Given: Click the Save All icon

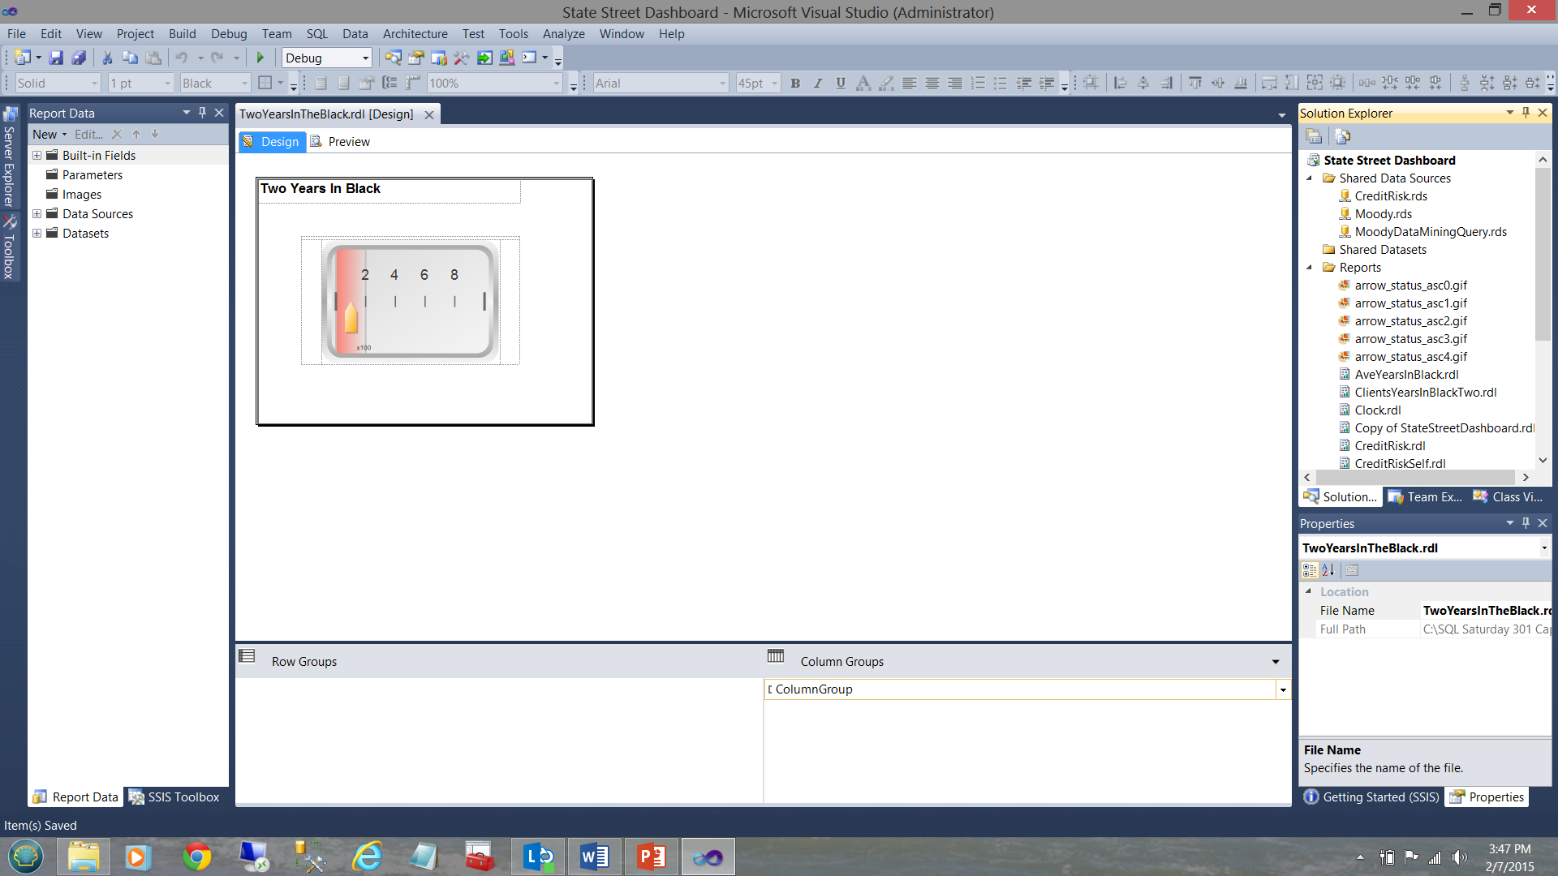Looking at the screenshot, I should [79, 58].
